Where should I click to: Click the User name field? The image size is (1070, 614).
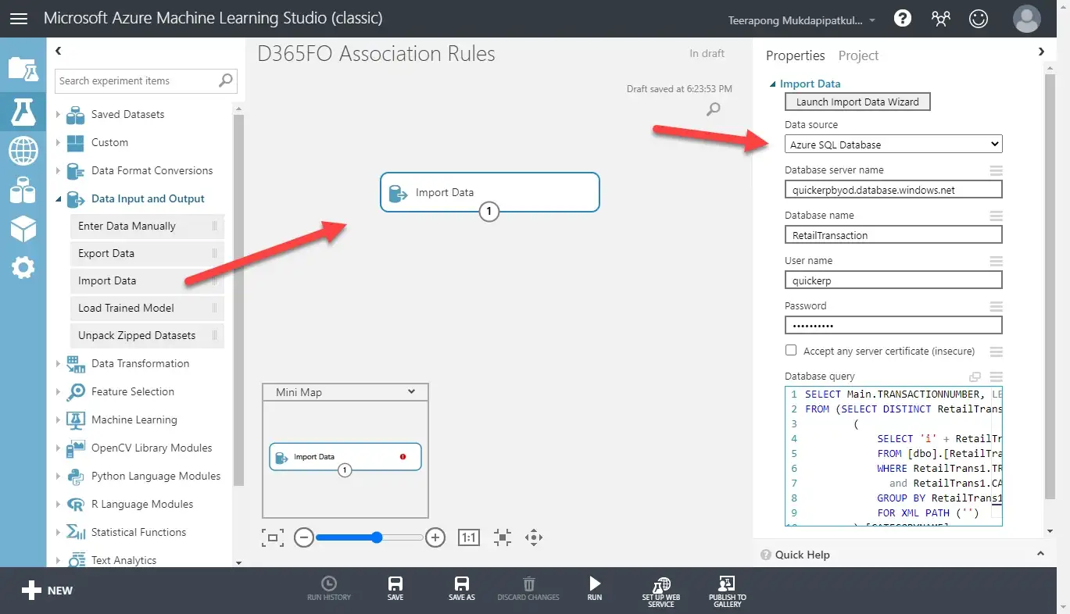click(893, 280)
